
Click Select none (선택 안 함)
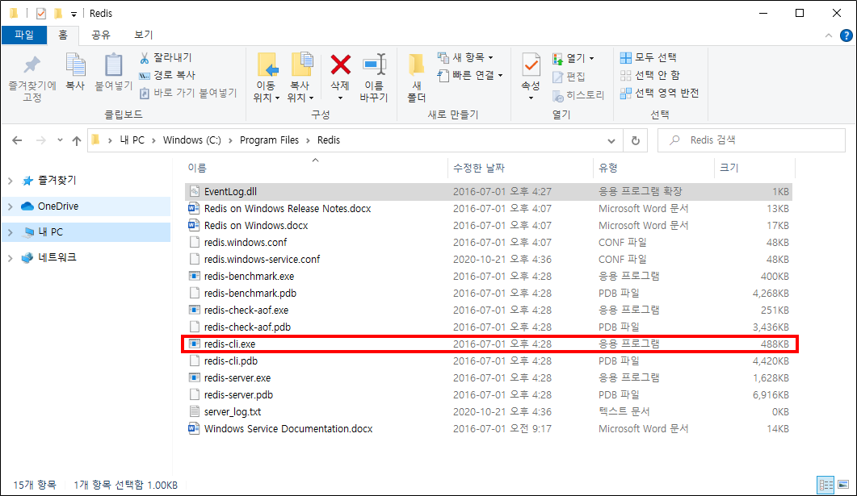[x=650, y=75]
